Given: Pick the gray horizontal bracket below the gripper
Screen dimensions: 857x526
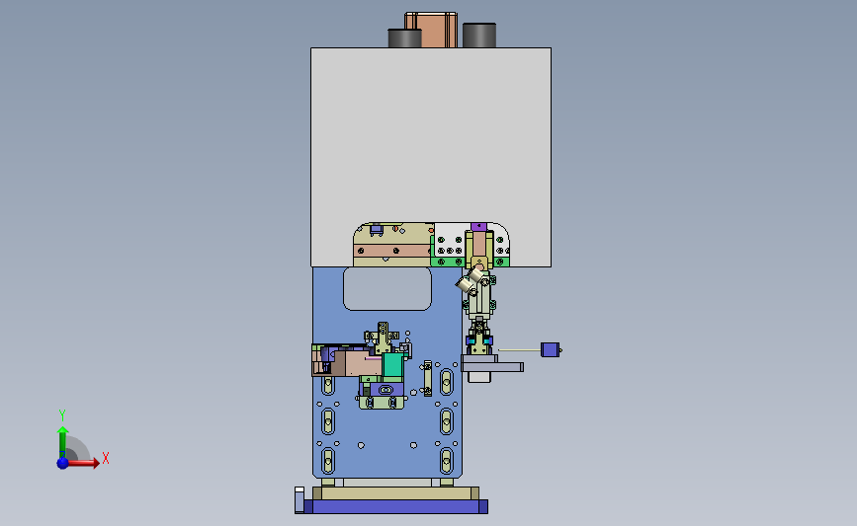Looking at the screenshot, I should click(492, 367).
